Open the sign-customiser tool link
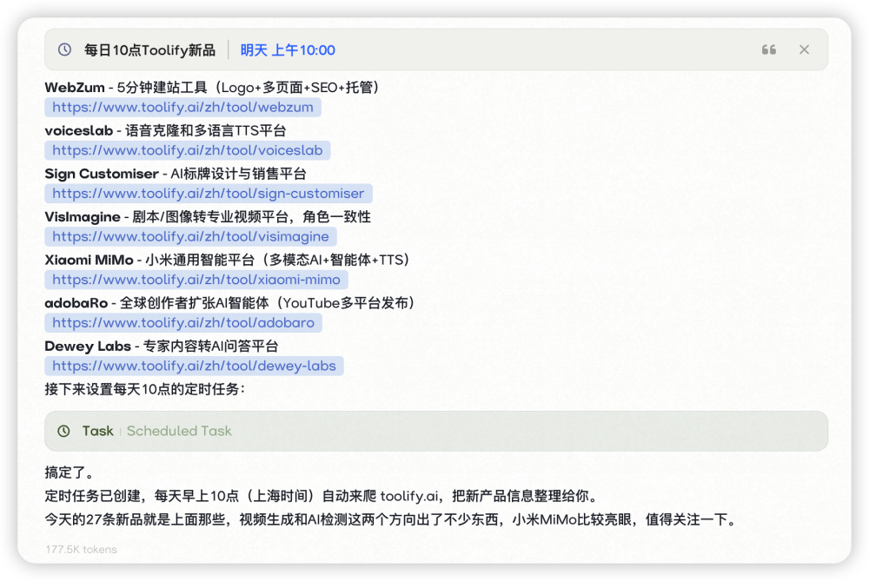The image size is (869, 581). coord(209,194)
